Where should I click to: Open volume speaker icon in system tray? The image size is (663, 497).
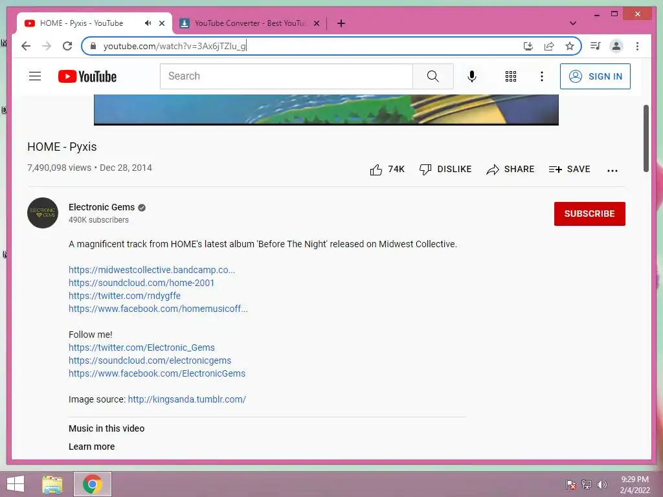[x=601, y=484]
